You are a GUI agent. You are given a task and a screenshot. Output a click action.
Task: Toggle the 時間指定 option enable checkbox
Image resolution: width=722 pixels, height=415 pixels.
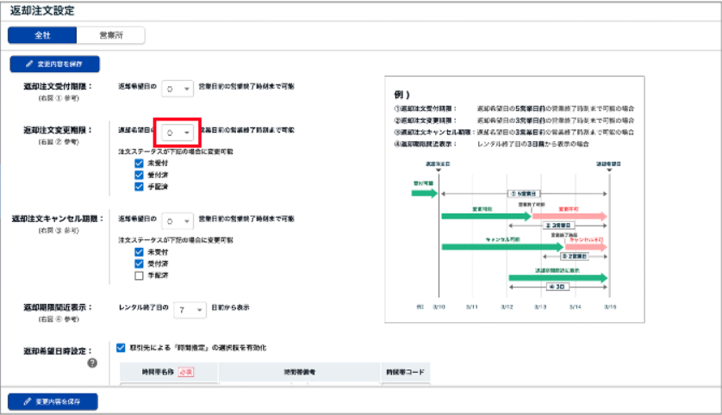121,348
